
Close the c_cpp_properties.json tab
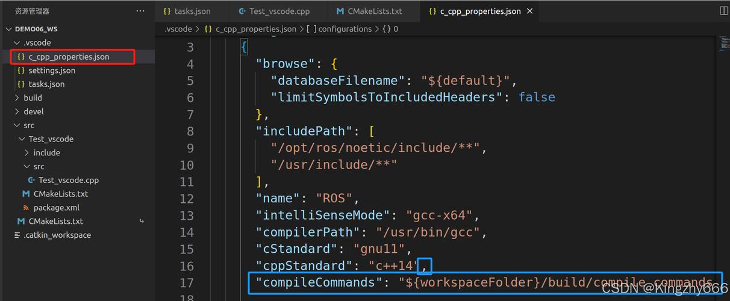click(529, 11)
